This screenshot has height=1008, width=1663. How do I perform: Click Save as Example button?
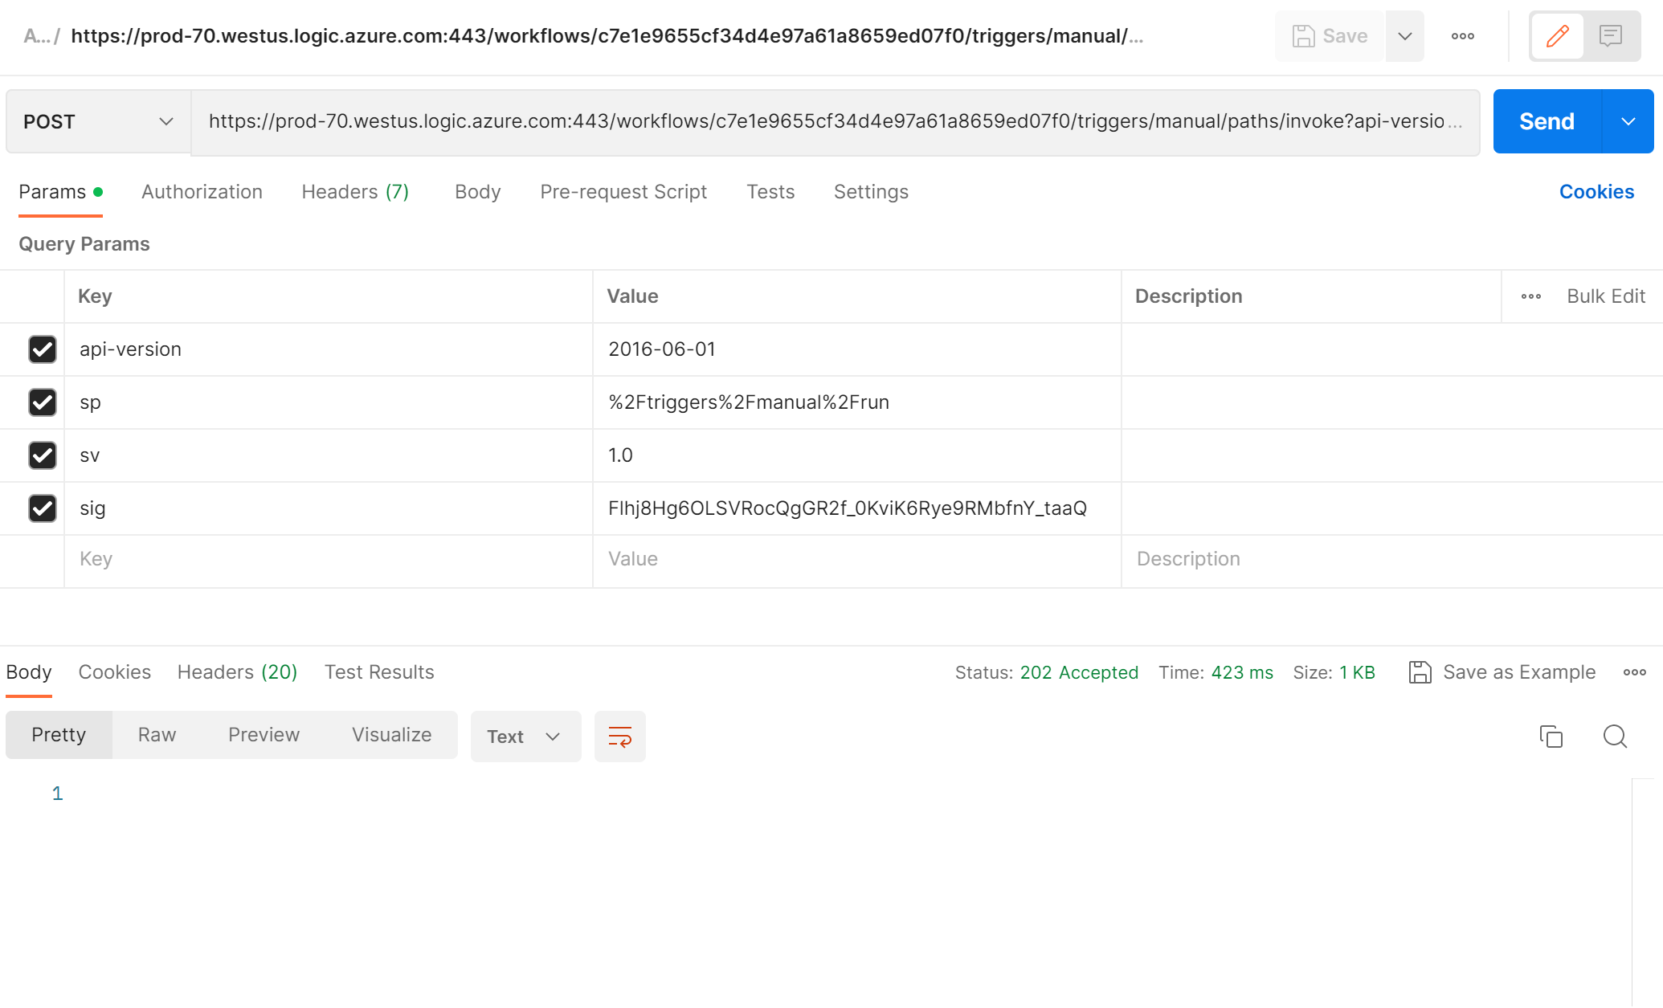1502,672
